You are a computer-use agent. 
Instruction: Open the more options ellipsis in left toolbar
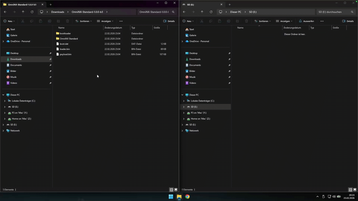[121, 21]
